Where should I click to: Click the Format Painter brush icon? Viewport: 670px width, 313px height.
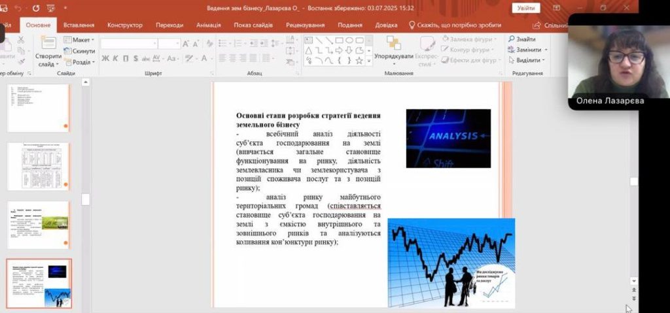pos(20,62)
